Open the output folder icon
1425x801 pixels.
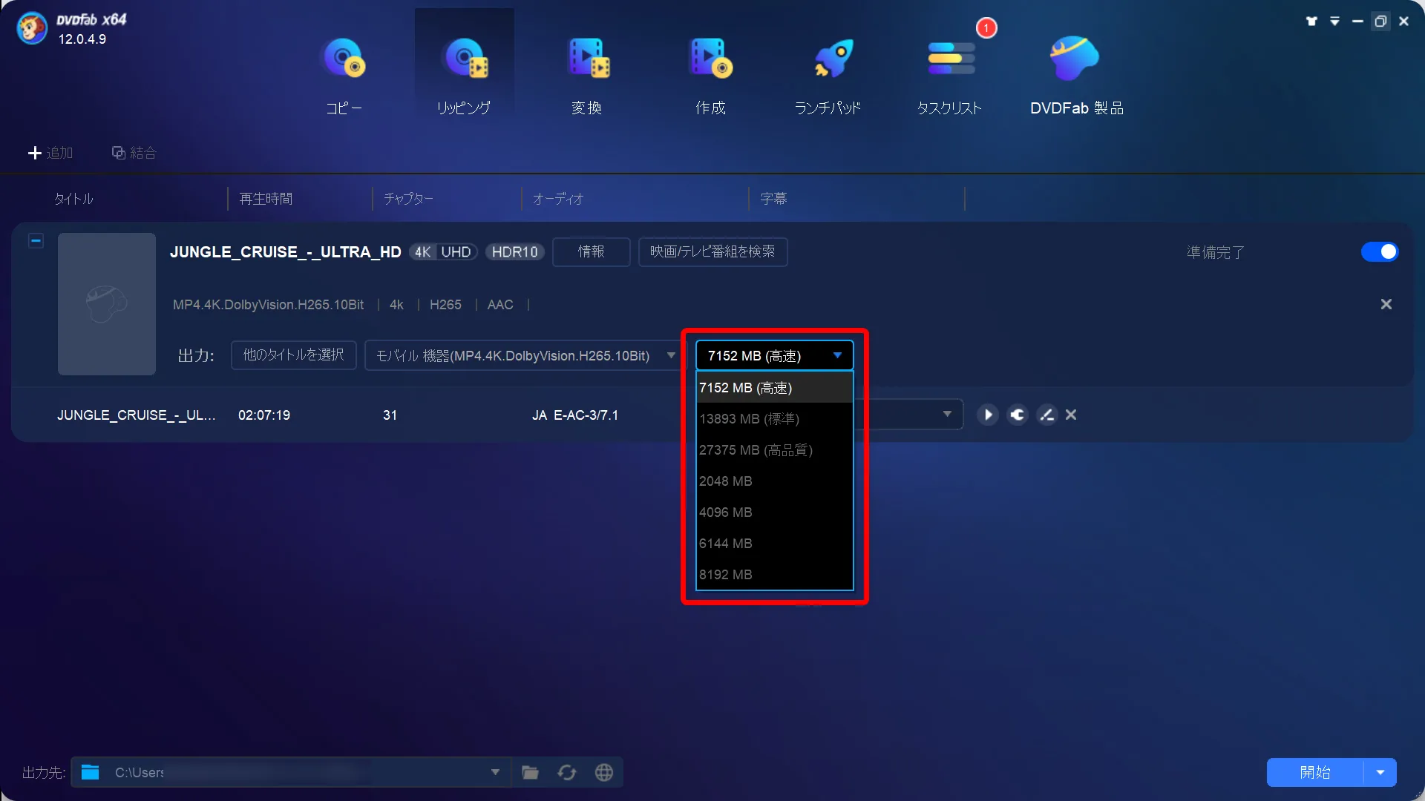coord(530,773)
